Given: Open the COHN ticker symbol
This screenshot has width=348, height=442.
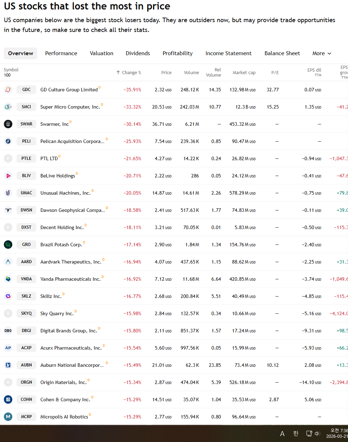Looking at the screenshot, I should [26, 399].
